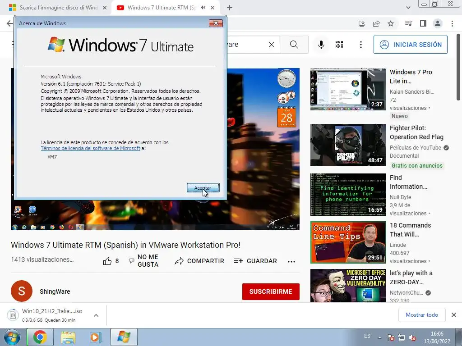This screenshot has height=346, width=462.
Task: Select the Windows 7 Ultimate RTM tab
Action: tap(162, 8)
